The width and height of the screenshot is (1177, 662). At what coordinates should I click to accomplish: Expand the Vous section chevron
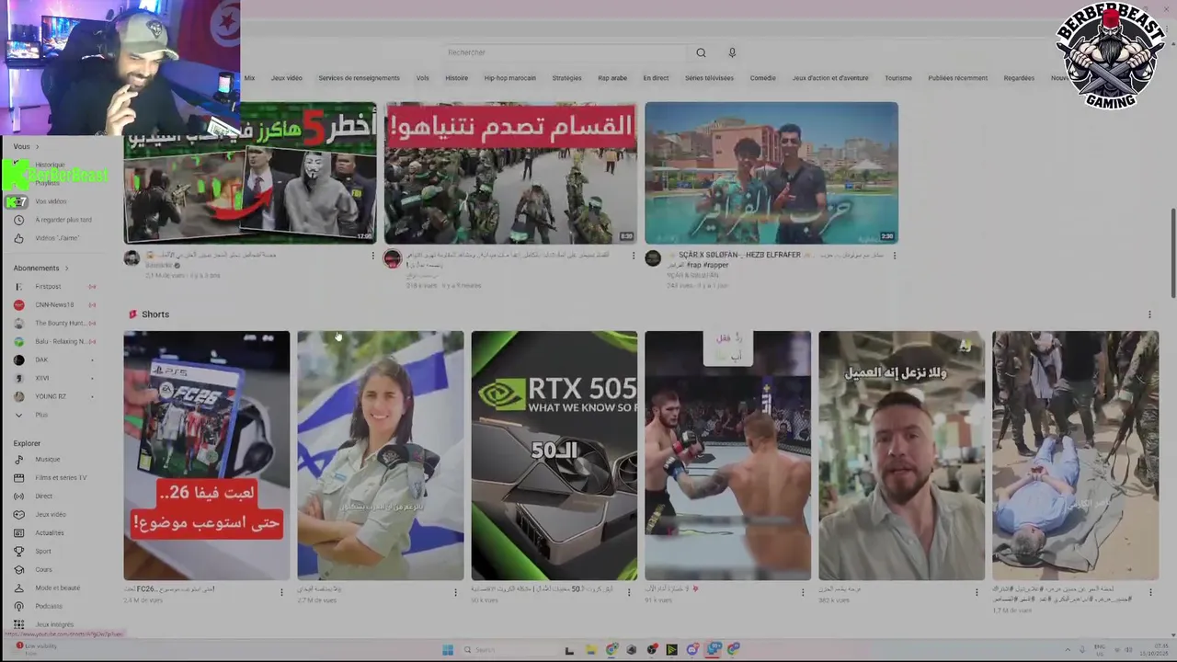point(37,146)
